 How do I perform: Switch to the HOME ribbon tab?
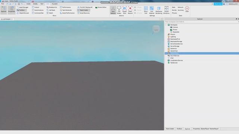(28, 4)
